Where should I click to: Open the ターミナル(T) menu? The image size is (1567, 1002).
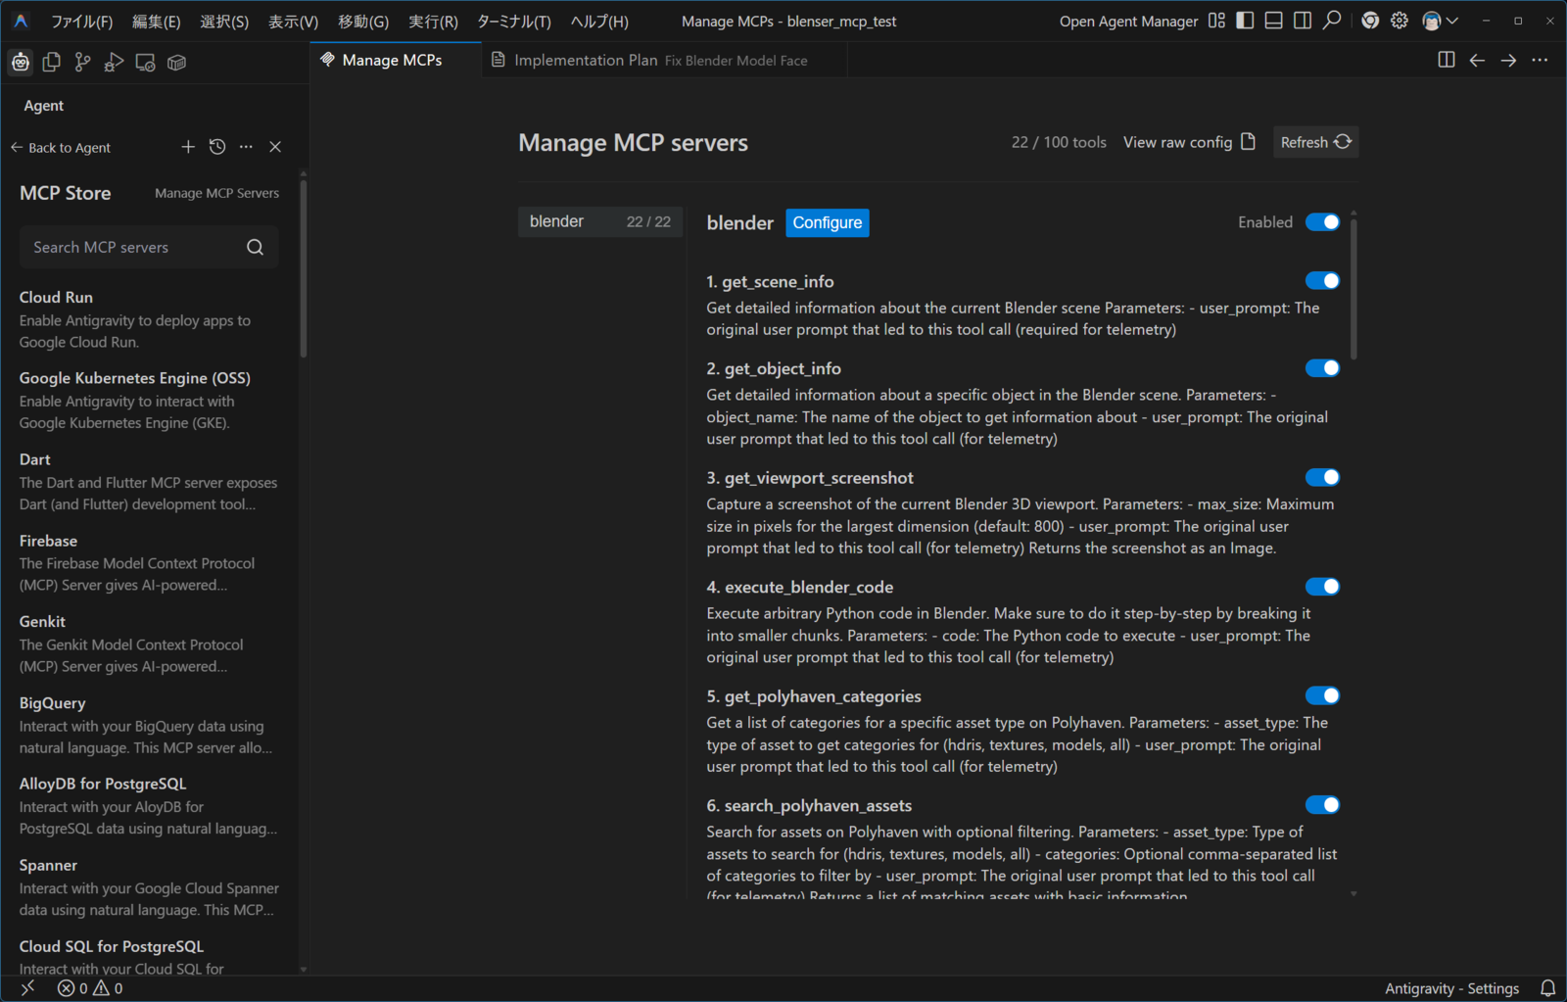(514, 21)
